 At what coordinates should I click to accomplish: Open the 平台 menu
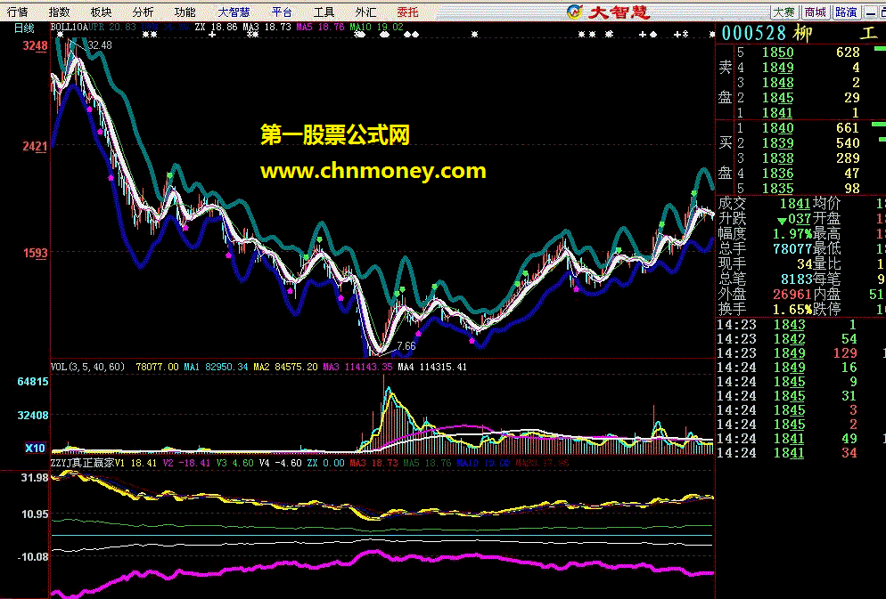pyautogui.click(x=282, y=12)
